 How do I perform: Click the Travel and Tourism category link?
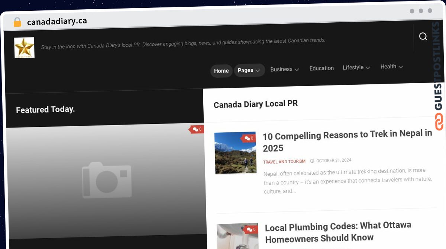coord(284,162)
